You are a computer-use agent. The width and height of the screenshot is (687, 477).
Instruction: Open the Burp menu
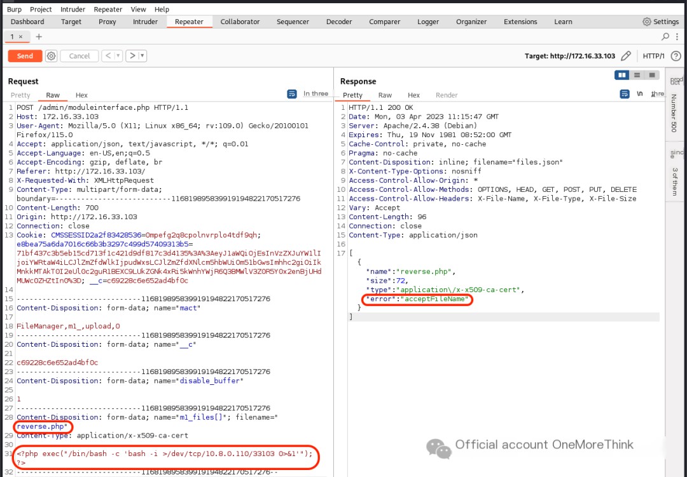click(14, 9)
